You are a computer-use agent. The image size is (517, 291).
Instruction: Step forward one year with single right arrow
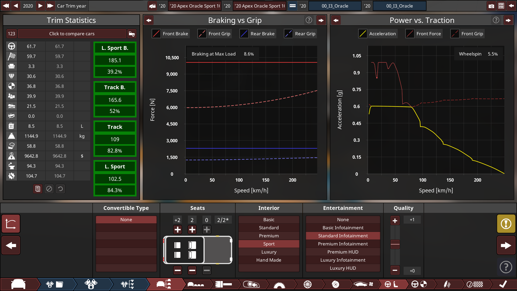40,6
